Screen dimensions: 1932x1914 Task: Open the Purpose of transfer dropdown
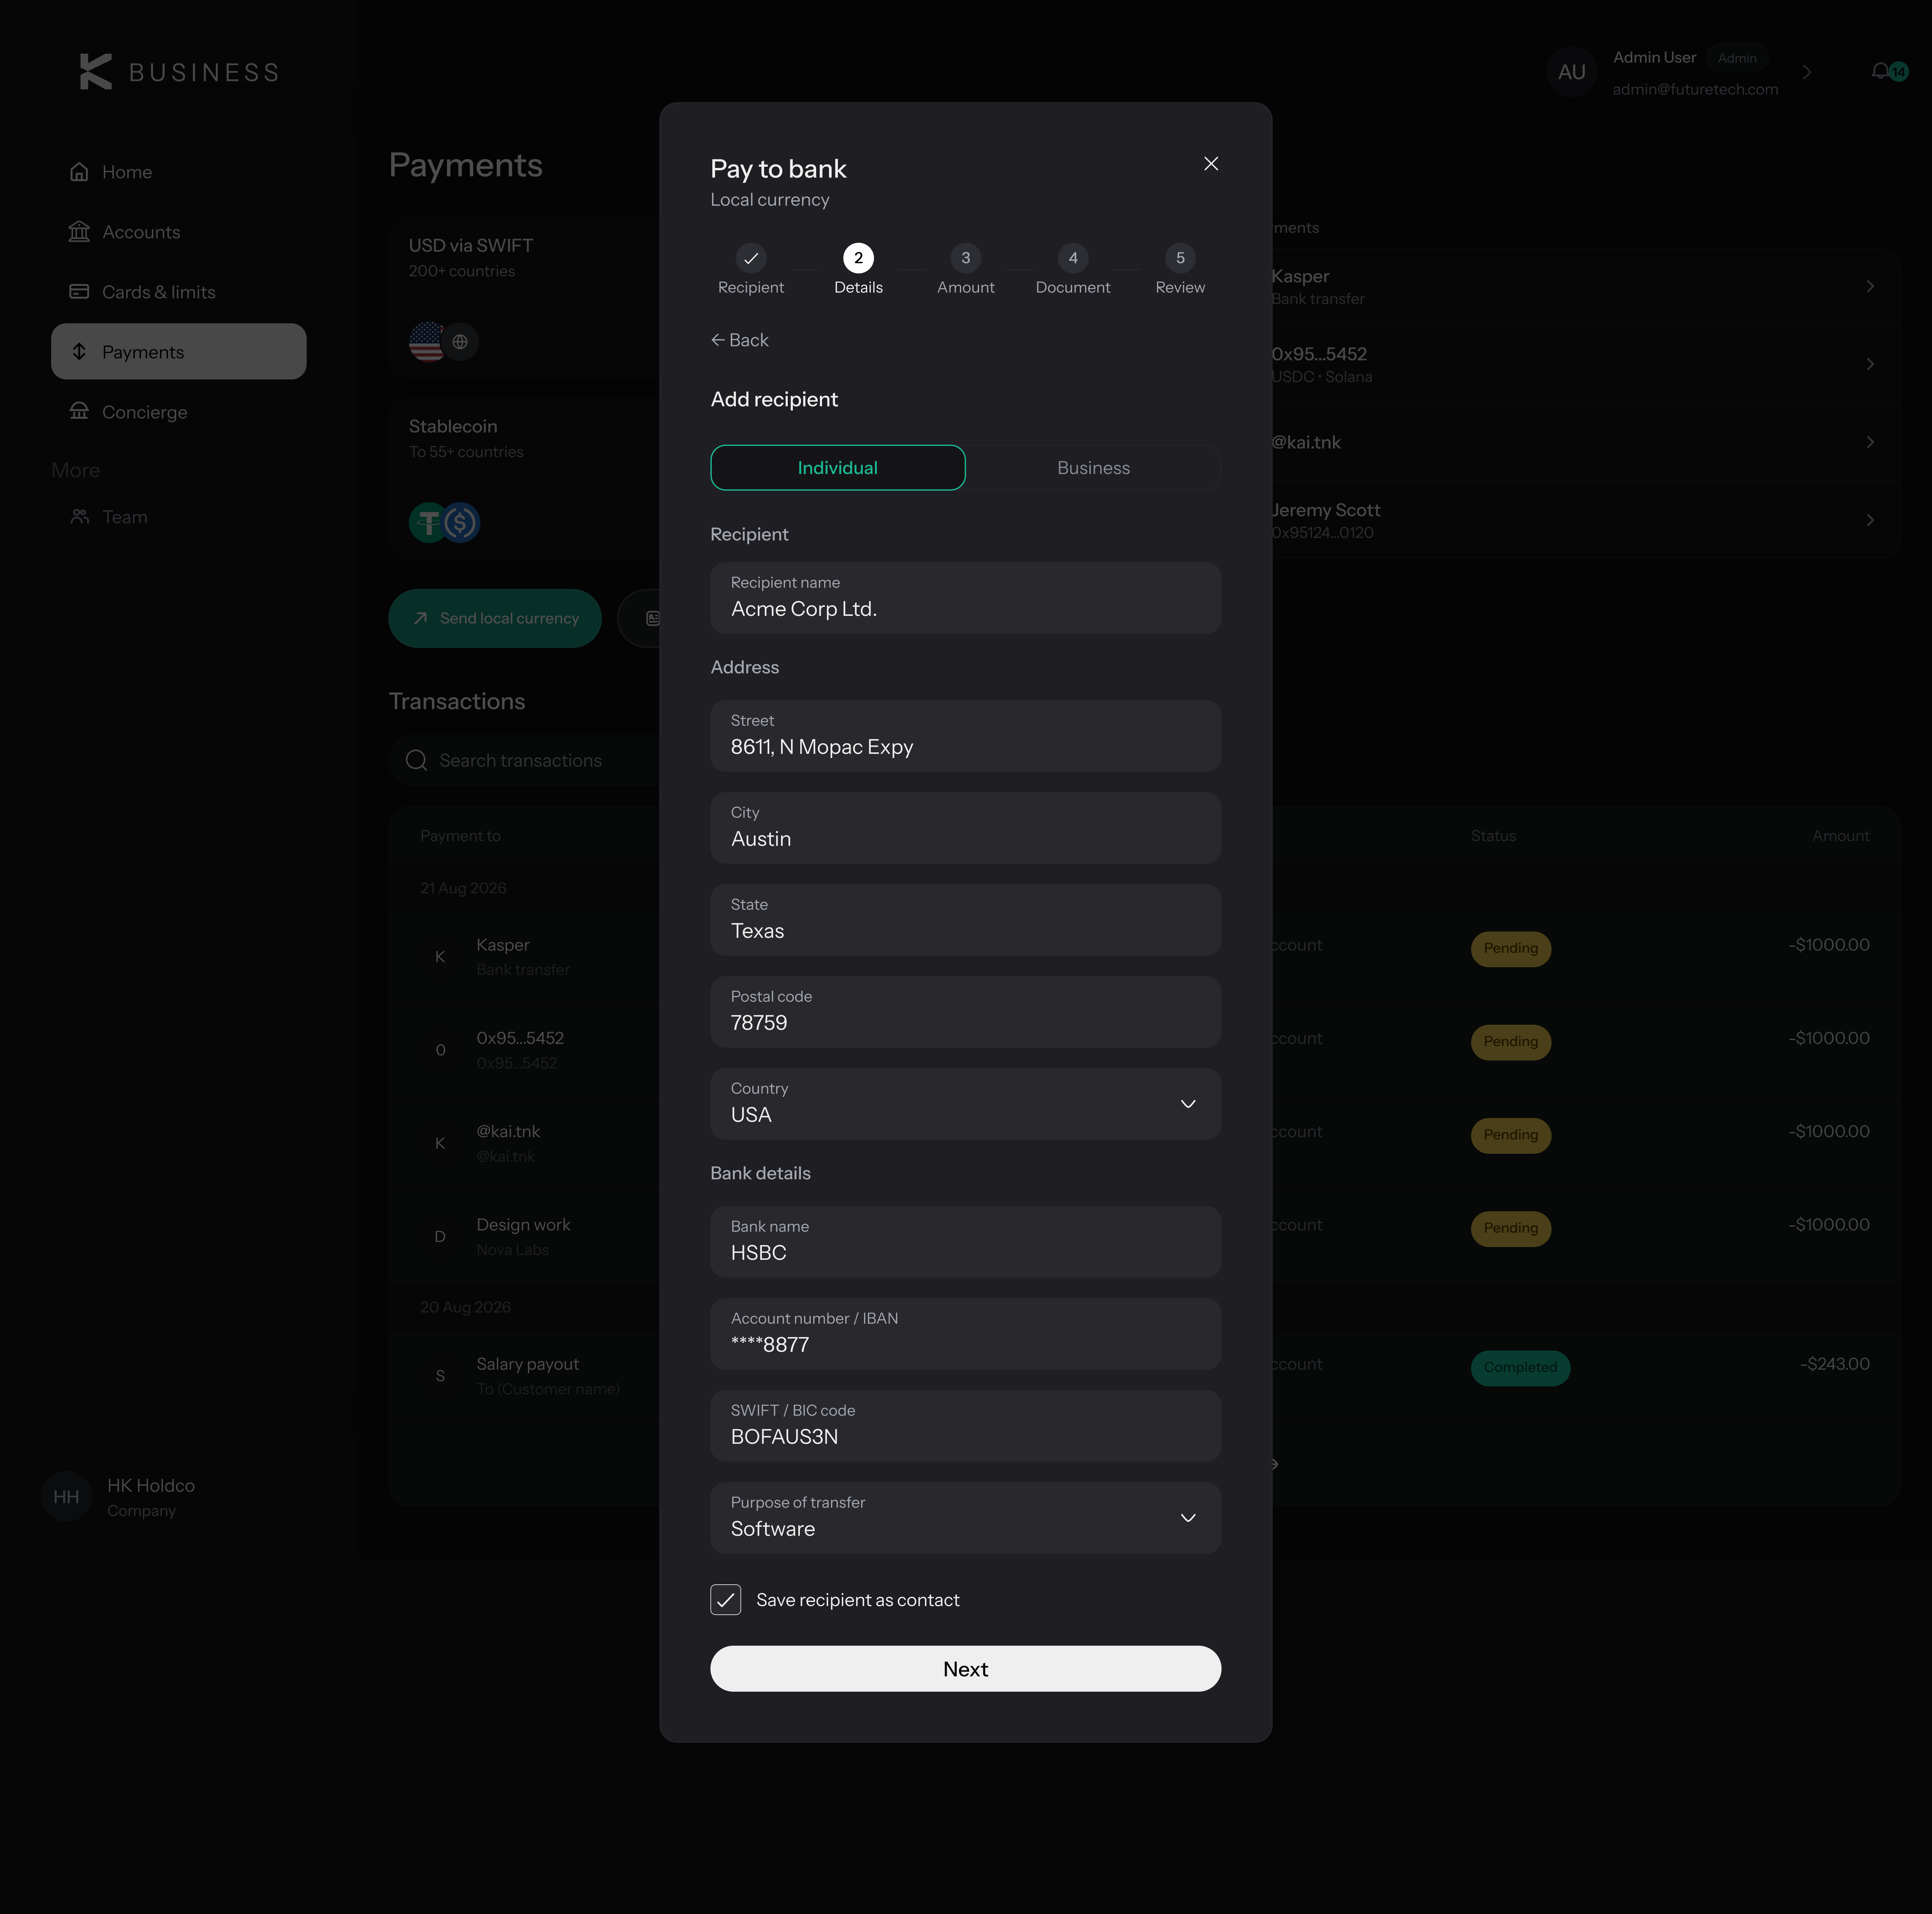966,1518
